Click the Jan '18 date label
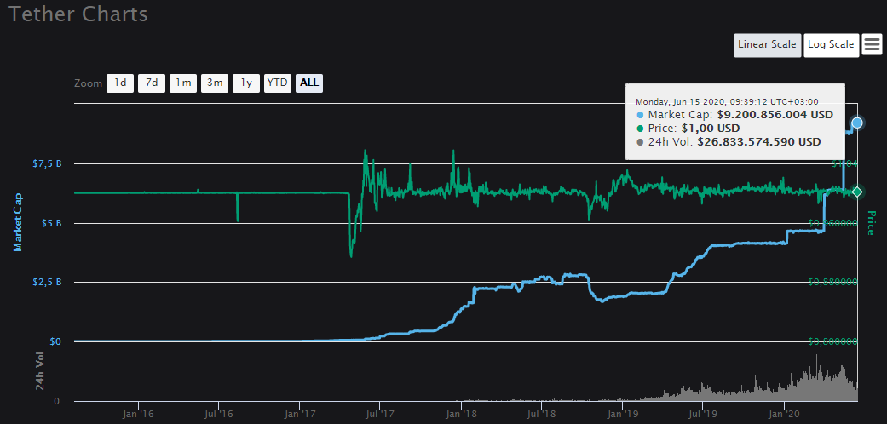Viewport: 887px width, 424px height. click(x=462, y=413)
